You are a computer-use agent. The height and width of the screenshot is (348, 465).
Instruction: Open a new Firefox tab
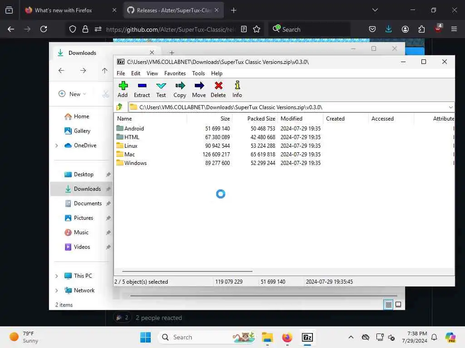[x=234, y=10]
